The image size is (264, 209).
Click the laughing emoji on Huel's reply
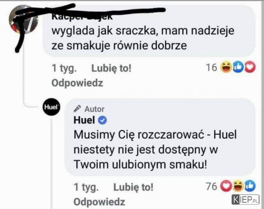[238, 186]
